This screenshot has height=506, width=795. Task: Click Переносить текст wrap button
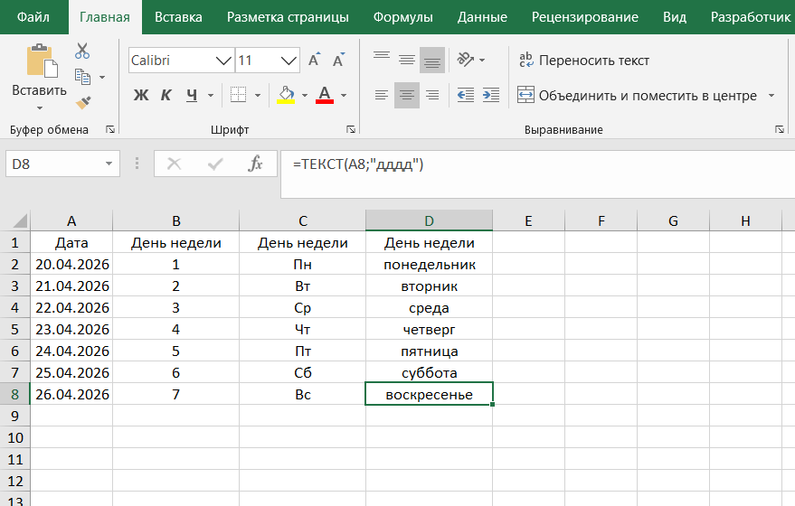(584, 61)
